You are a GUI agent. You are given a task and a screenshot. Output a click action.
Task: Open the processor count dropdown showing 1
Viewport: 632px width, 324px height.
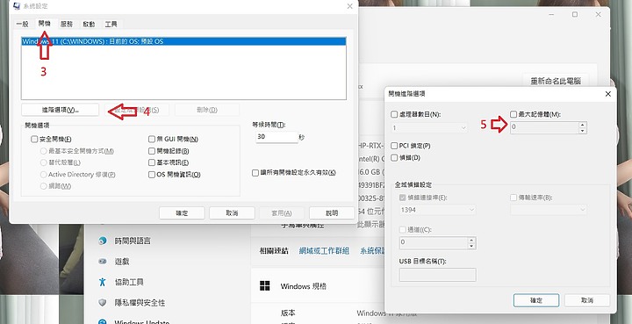pos(429,127)
